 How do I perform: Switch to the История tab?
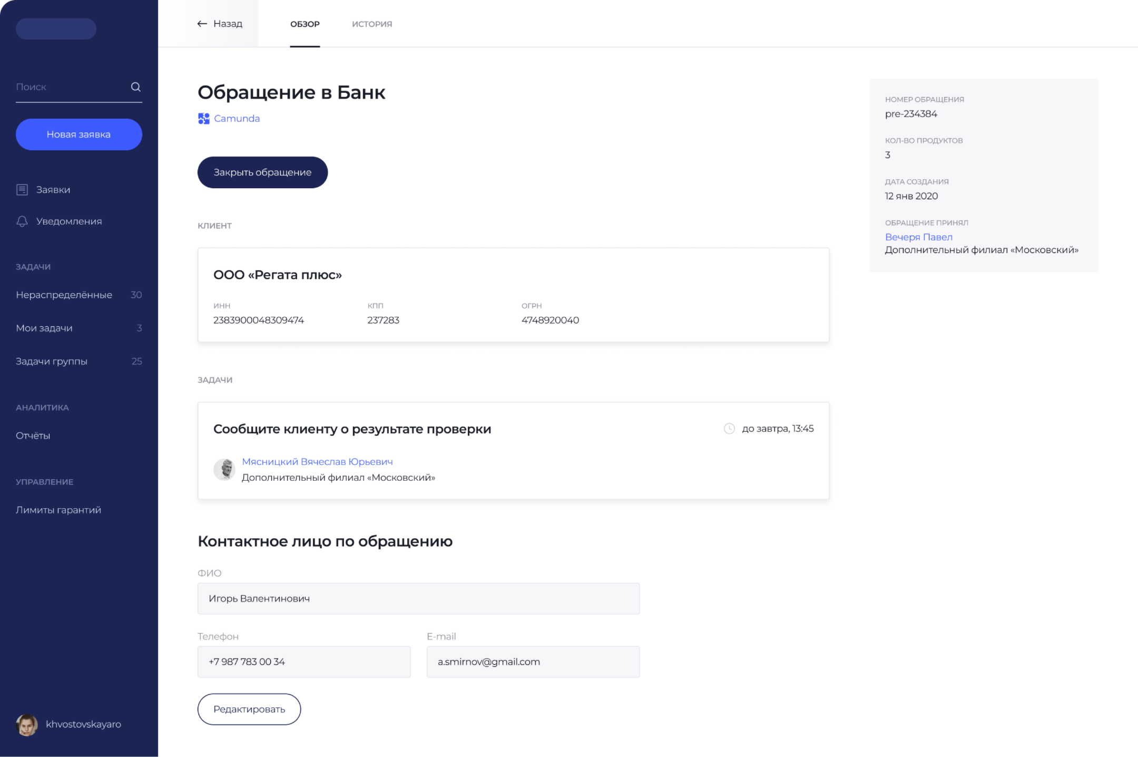coord(372,24)
